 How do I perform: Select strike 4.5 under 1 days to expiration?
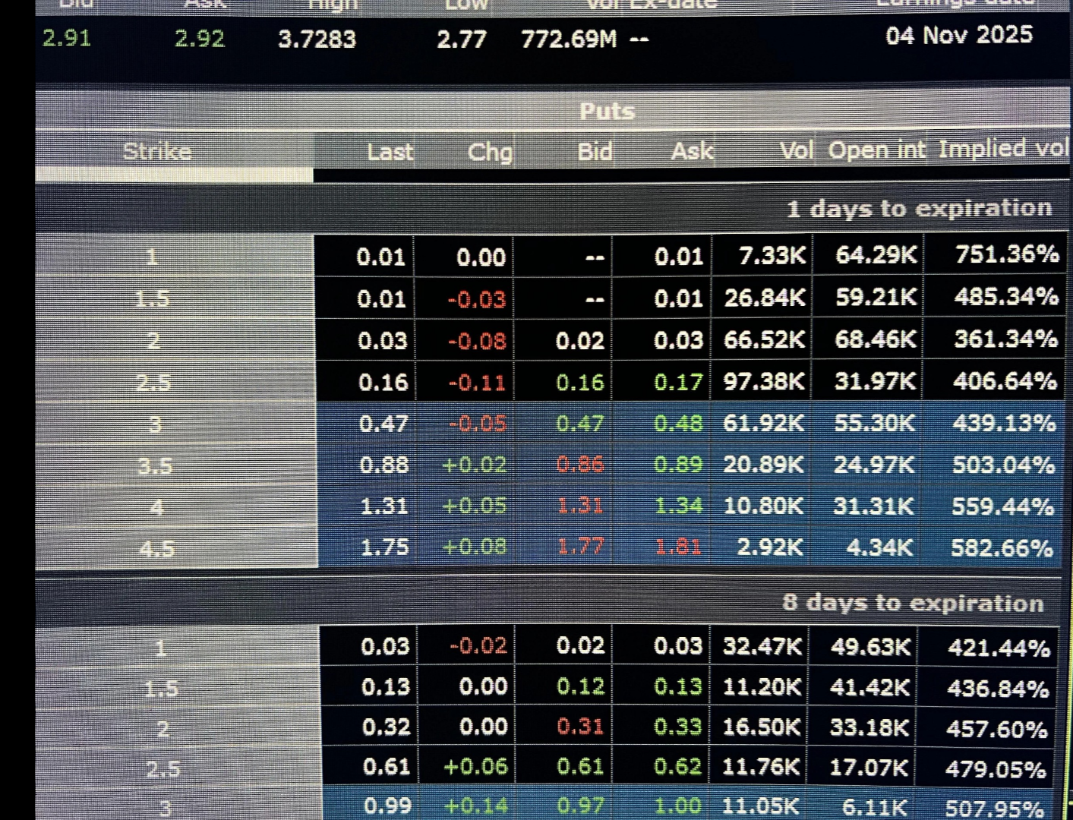point(156,548)
